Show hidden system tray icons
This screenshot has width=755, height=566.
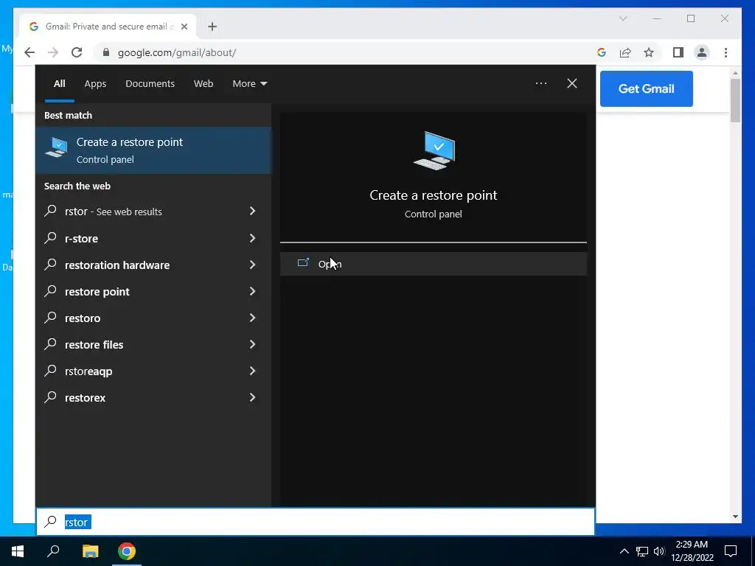tap(624, 551)
